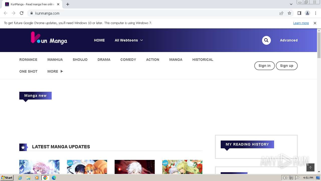Click MY READING HISTORY heading

(x=247, y=144)
